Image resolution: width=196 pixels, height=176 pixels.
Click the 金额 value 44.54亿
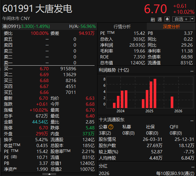click(x=40, y=122)
